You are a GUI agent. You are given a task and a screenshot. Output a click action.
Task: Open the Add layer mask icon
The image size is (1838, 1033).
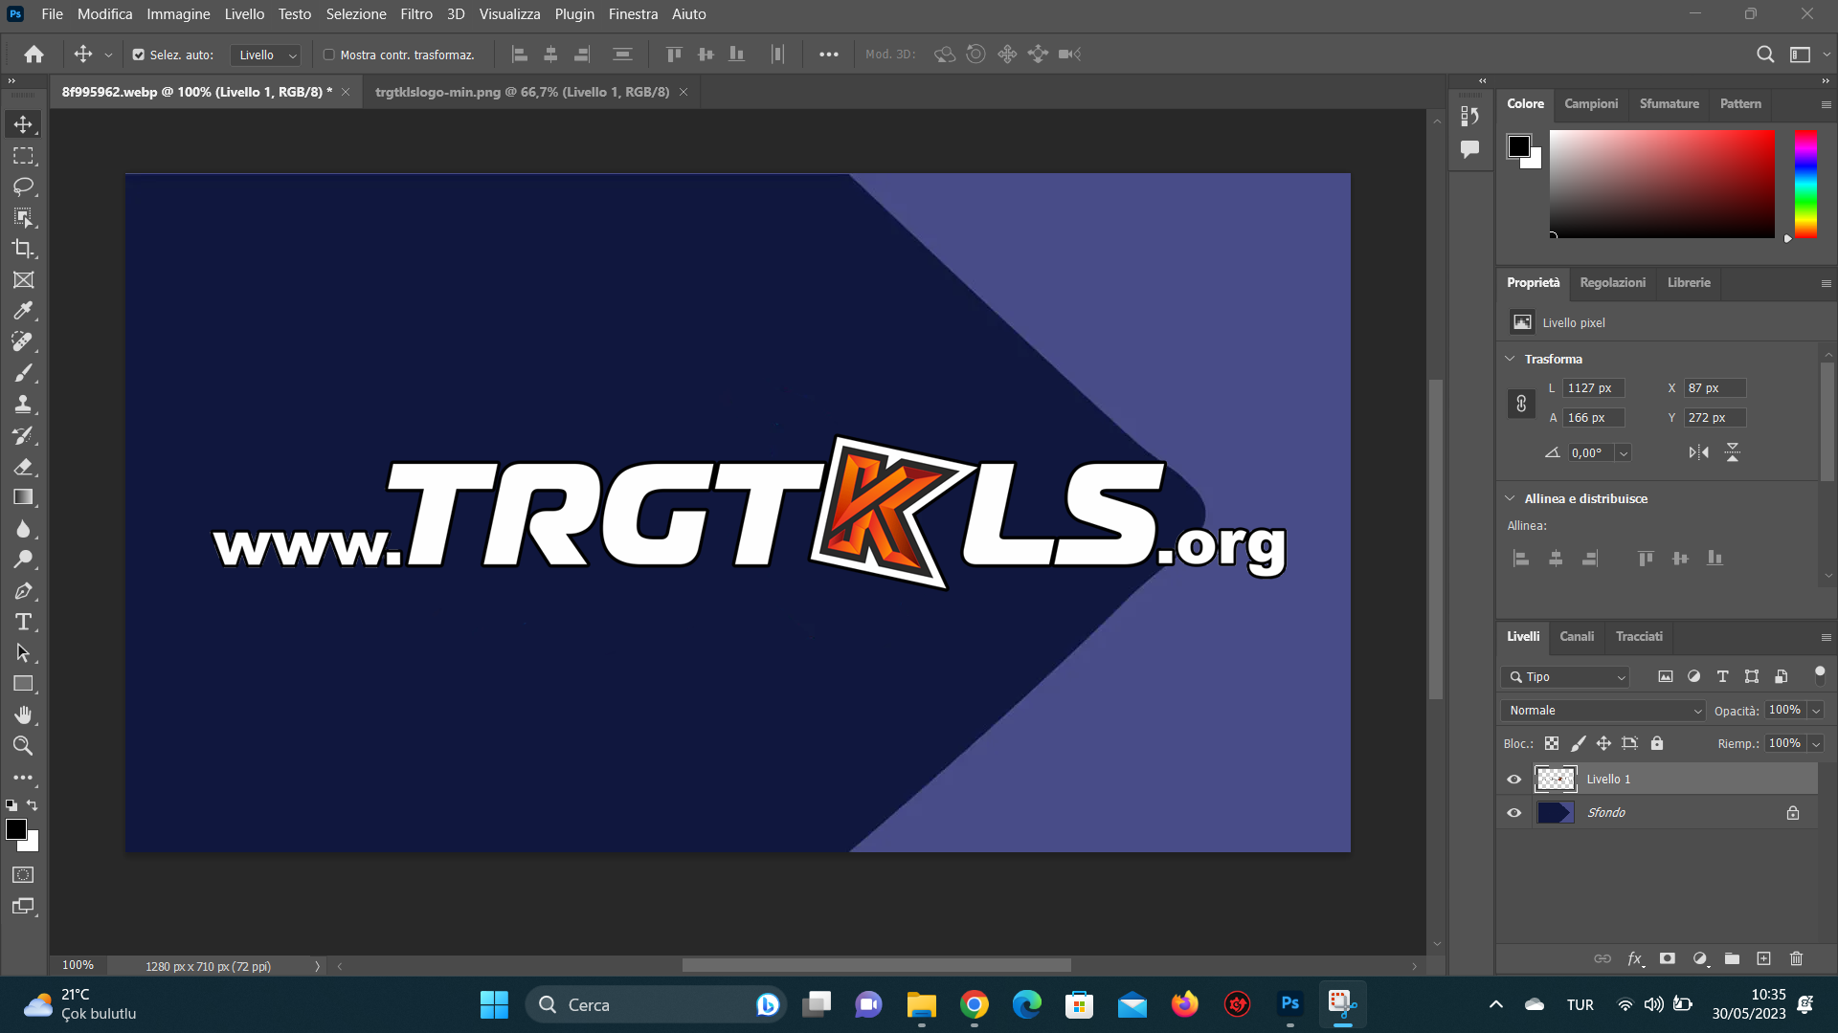coord(1667,958)
